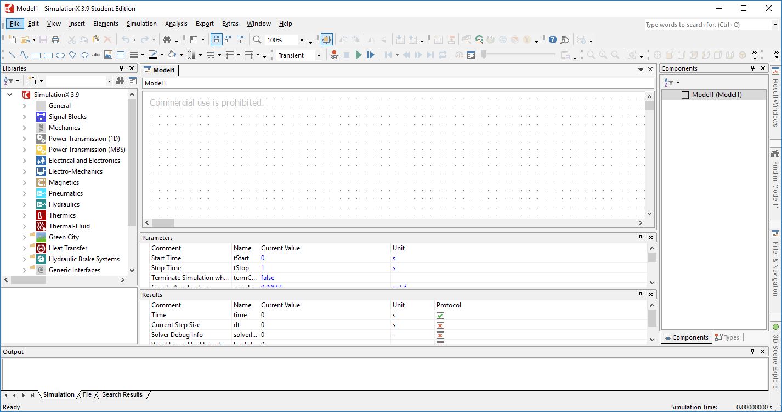This screenshot has height=412, width=782.
Task: Switch to the Types tab
Action: pyautogui.click(x=727, y=337)
